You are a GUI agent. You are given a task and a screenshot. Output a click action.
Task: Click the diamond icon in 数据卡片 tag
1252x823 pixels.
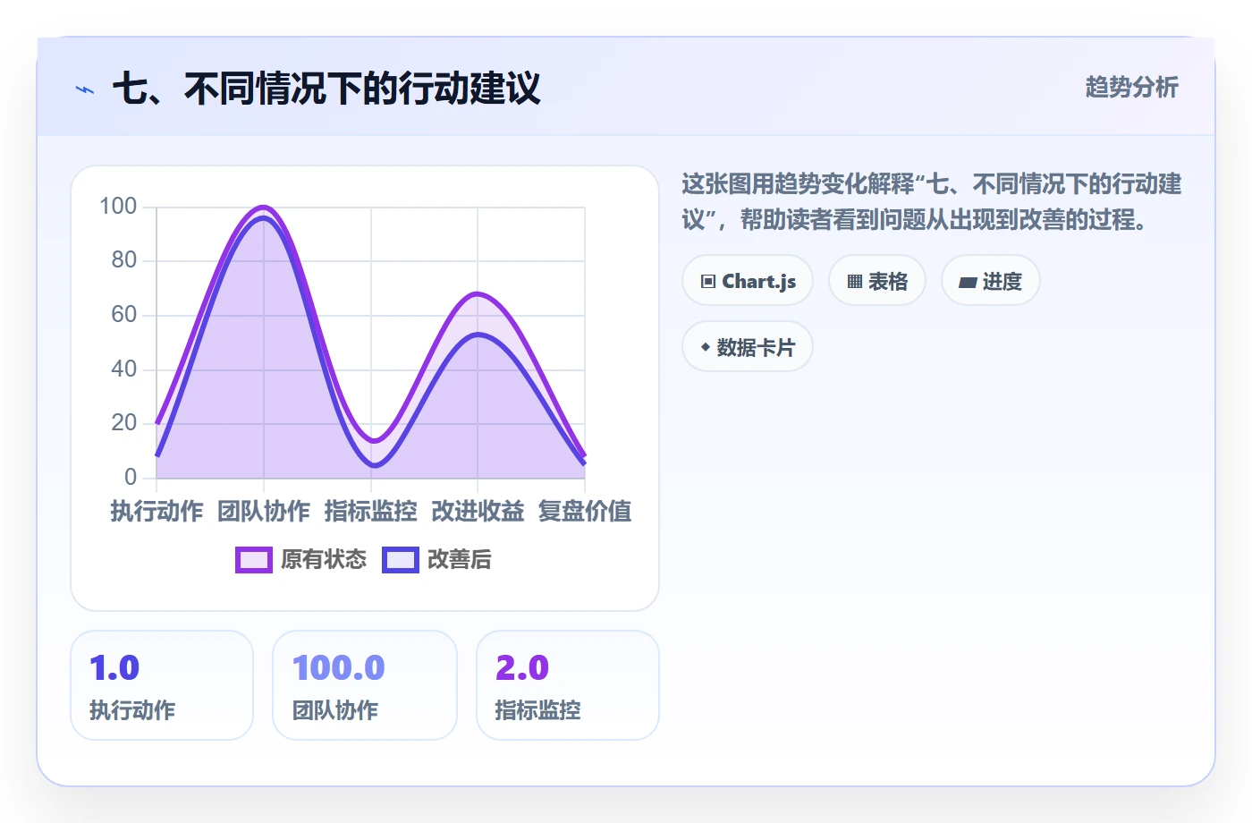[x=706, y=347]
